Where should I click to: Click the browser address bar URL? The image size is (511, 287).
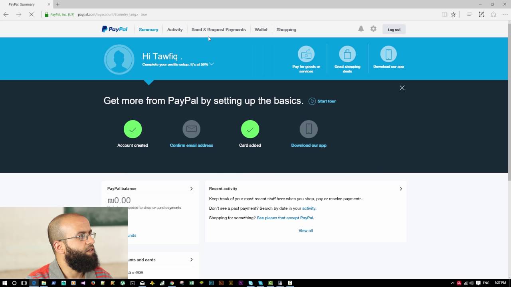pyautogui.click(x=112, y=14)
